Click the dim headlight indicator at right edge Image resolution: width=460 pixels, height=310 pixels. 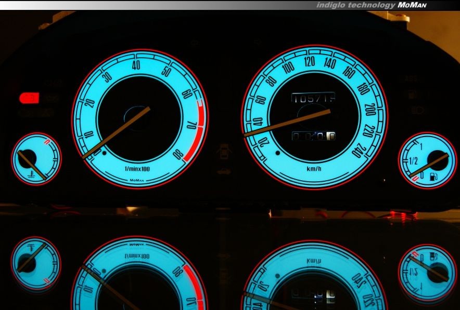coord(417,111)
